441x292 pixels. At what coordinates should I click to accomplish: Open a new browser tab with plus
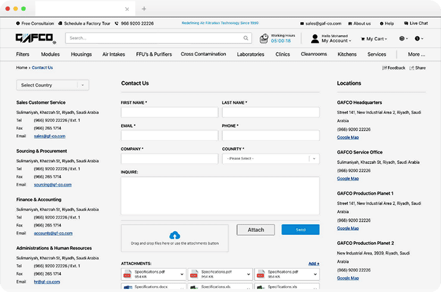[144, 9]
